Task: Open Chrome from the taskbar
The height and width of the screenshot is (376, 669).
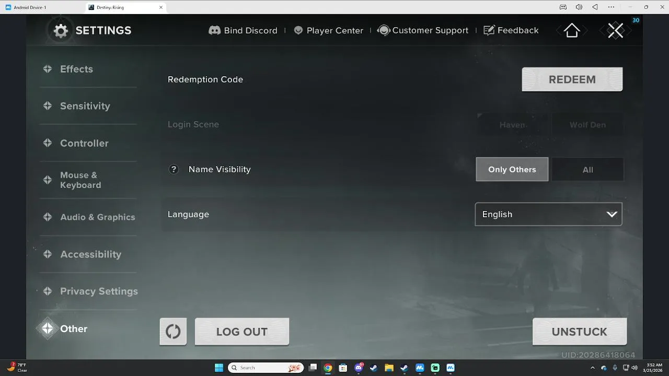Action: 328,368
